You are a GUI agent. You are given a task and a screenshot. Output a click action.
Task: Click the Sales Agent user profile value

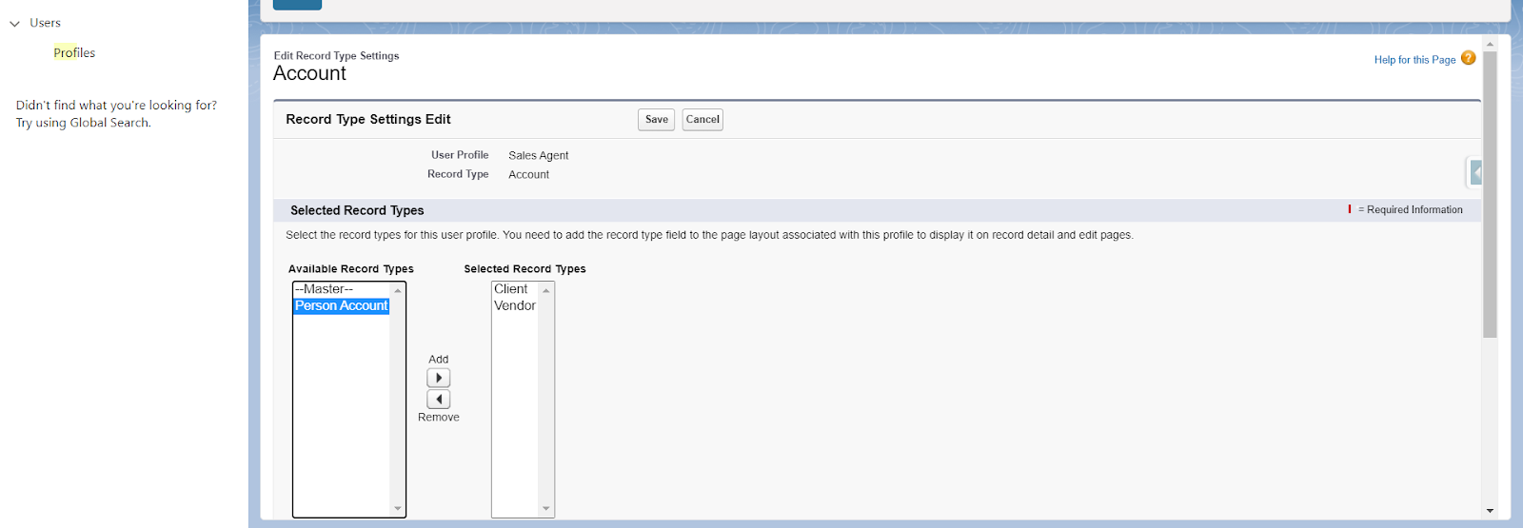[539, 156]
